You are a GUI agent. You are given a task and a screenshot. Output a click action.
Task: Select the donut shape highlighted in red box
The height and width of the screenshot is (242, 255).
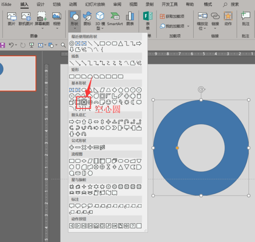coord(84,102)
